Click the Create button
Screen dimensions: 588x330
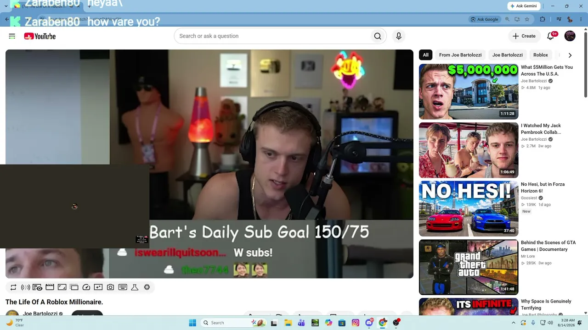(x=524, y=36)
